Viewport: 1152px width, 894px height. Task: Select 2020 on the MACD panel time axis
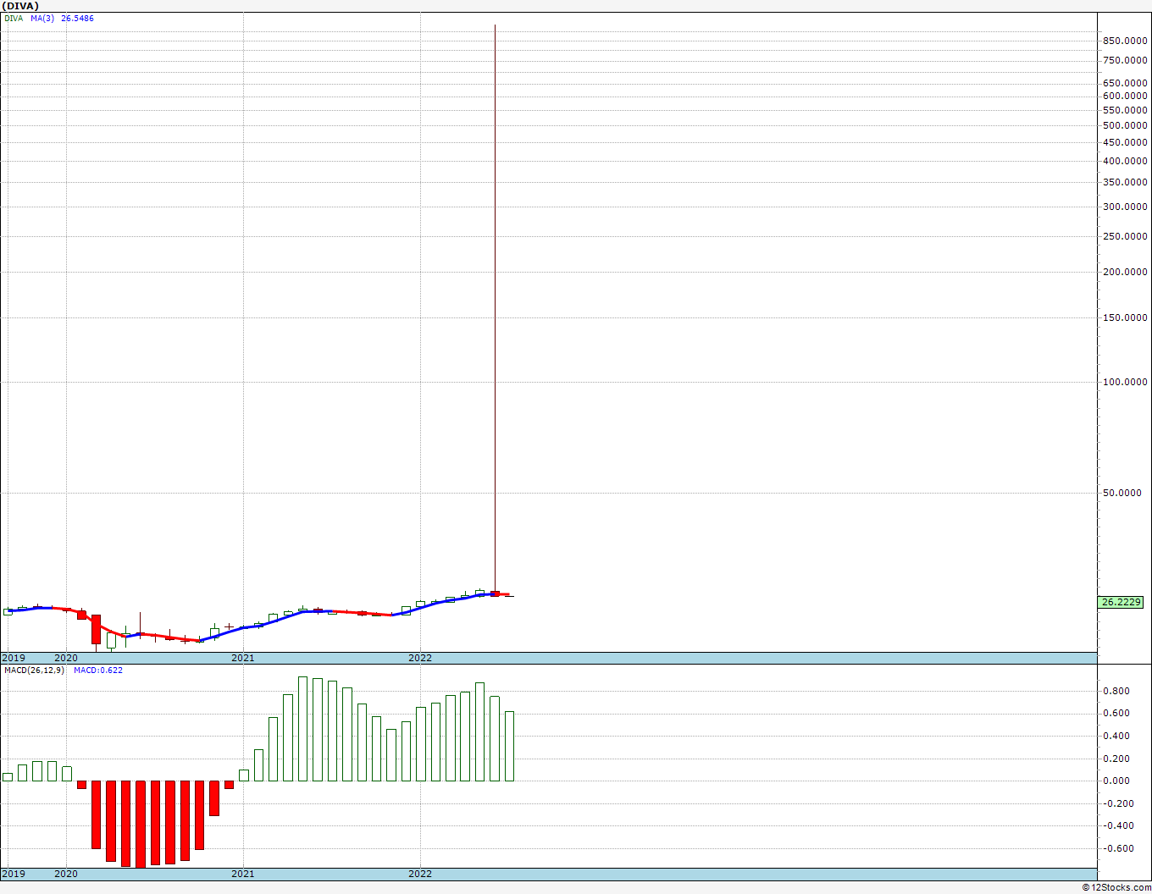point(66,874)
